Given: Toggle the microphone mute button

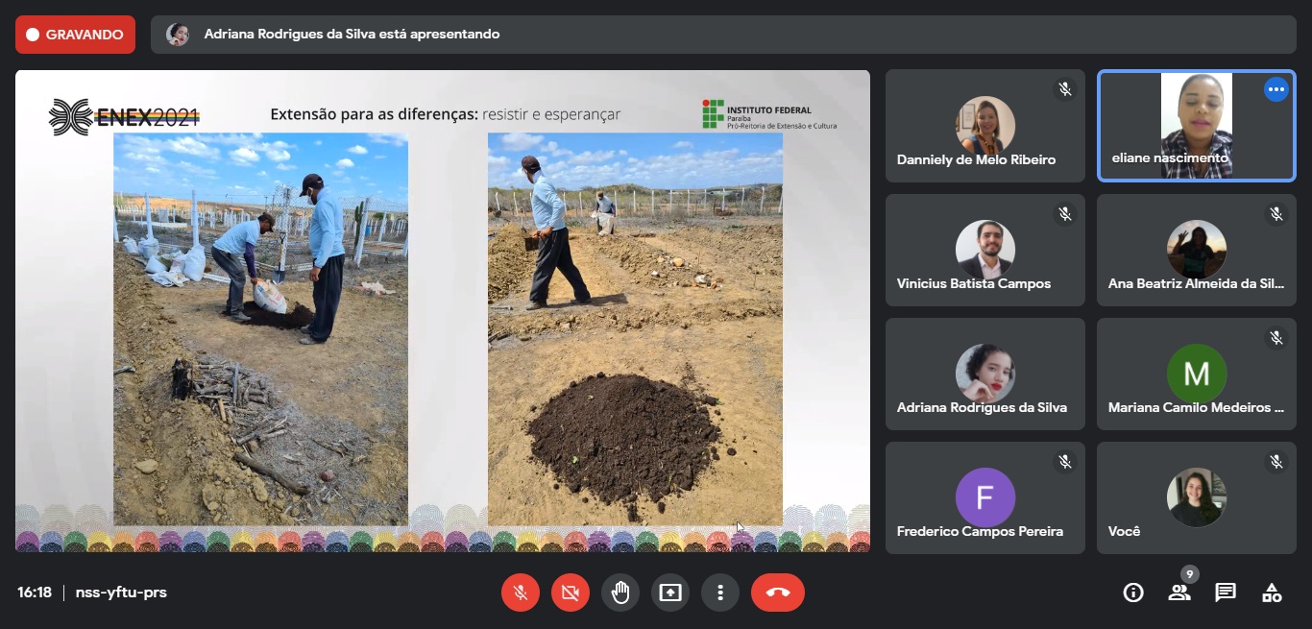Looking at the screenshot, I should click(x=521, y=593).
